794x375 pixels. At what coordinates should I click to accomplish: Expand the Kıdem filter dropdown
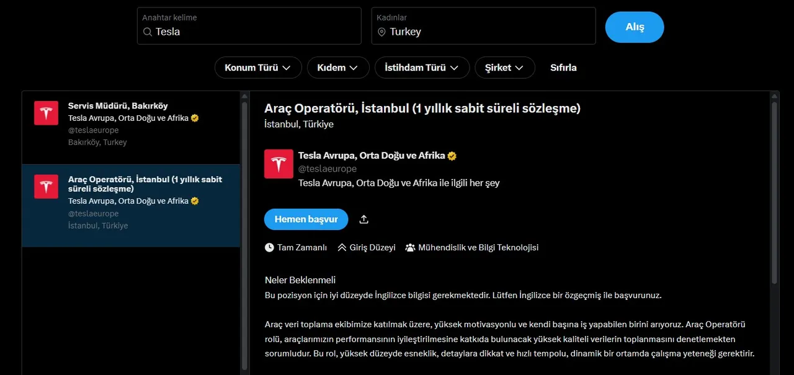click(338, 68)
